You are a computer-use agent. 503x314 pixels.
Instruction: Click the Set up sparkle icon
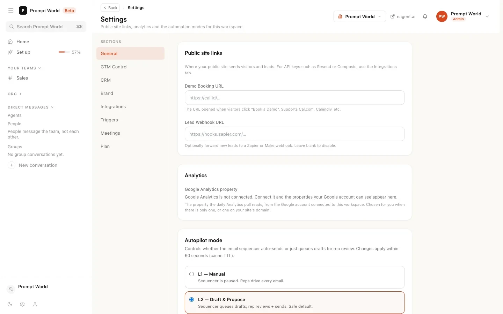pyautogui.click(x=10, y=52)
